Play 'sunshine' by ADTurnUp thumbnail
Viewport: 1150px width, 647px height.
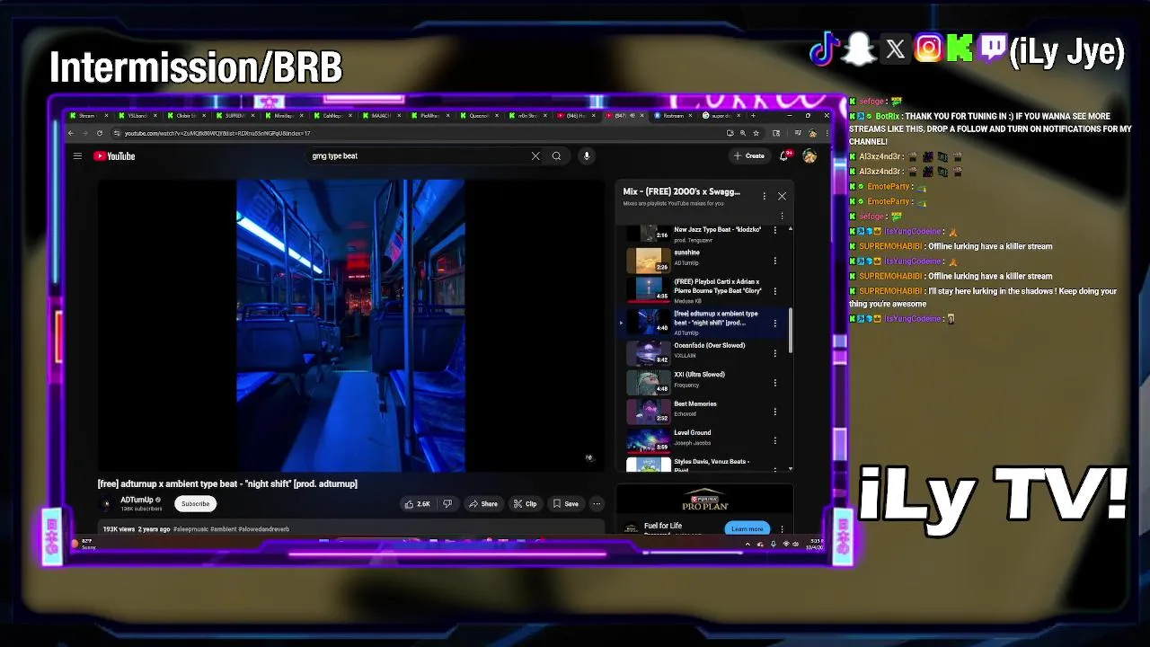point(649,261)
